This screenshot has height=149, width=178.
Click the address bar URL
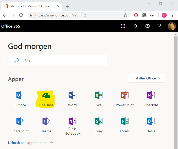click(60, 15)
